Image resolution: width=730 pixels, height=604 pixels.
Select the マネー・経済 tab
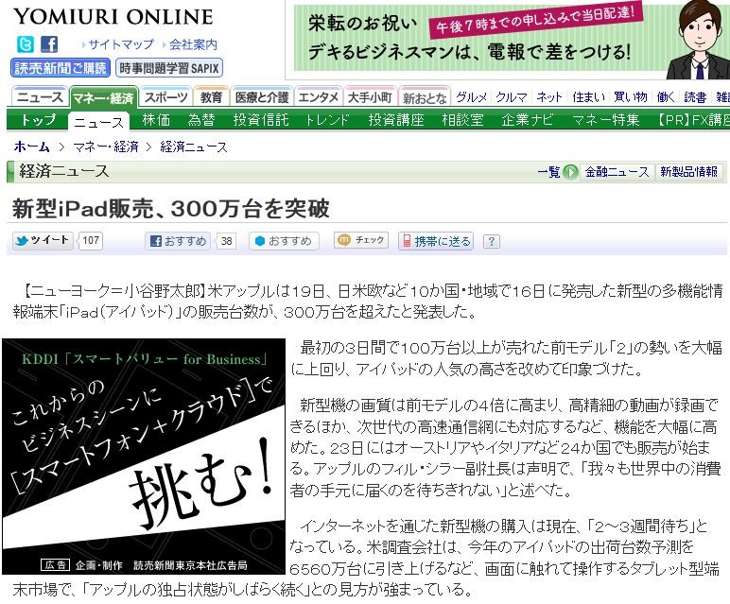pyautogui.click(x=103, y=97)
